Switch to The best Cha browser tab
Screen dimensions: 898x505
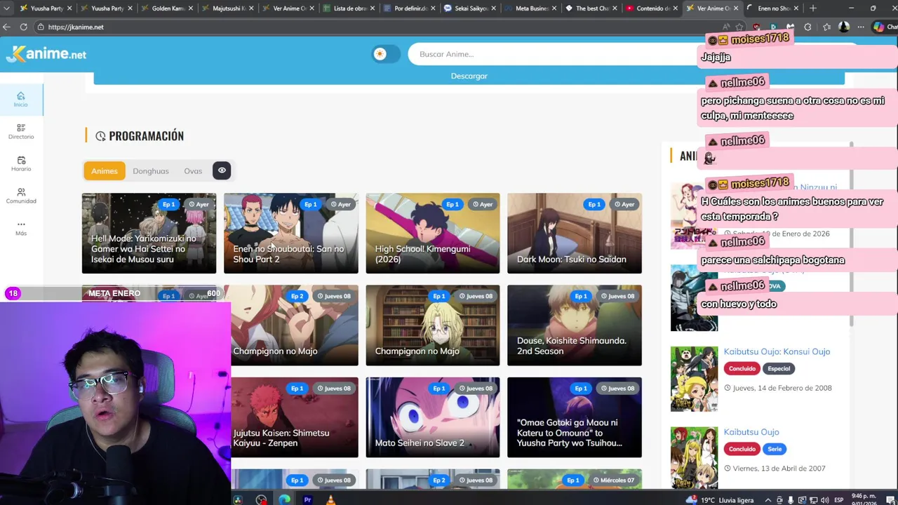591,8
